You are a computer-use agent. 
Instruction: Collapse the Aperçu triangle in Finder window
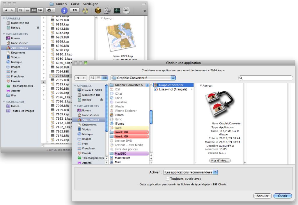102,18
